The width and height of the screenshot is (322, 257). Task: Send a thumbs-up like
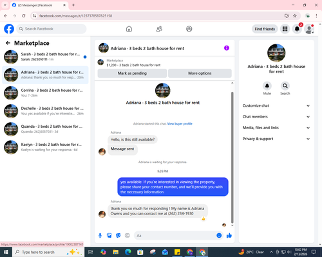point(229,236)
